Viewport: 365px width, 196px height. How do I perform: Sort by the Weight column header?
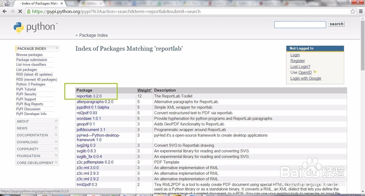[144, 90]
